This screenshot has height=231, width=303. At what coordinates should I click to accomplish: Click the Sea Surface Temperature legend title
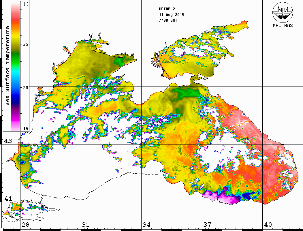coord(7,66)
